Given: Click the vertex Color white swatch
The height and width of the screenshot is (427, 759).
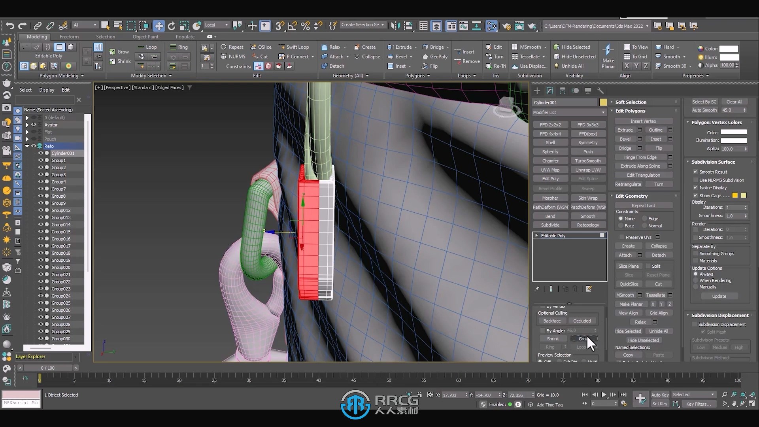Looking at the screenshot, I should point(733,132).
